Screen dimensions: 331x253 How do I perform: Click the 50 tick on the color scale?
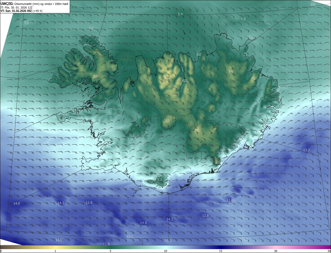329,251
